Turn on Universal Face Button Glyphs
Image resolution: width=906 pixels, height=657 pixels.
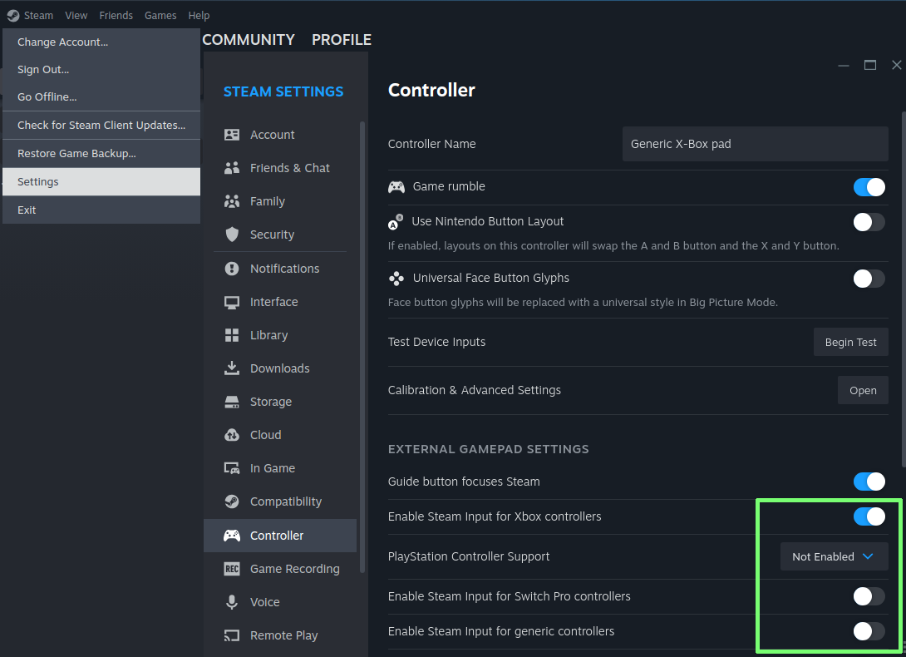[x=869, y=279]
